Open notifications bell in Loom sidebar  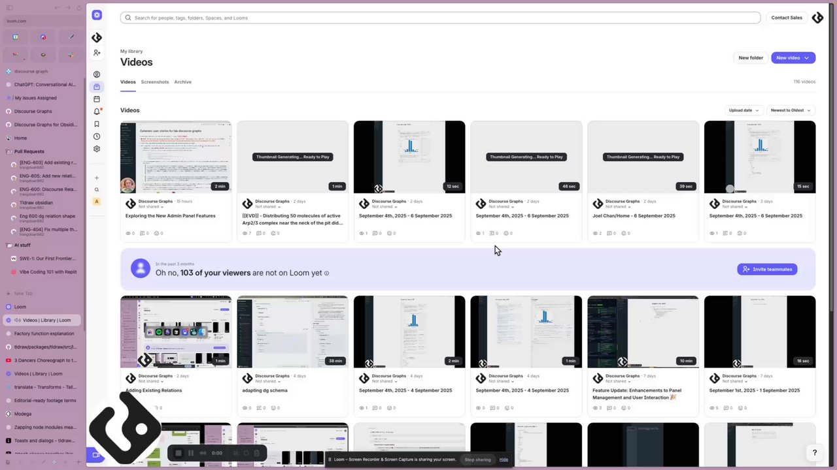click(97, 112)
